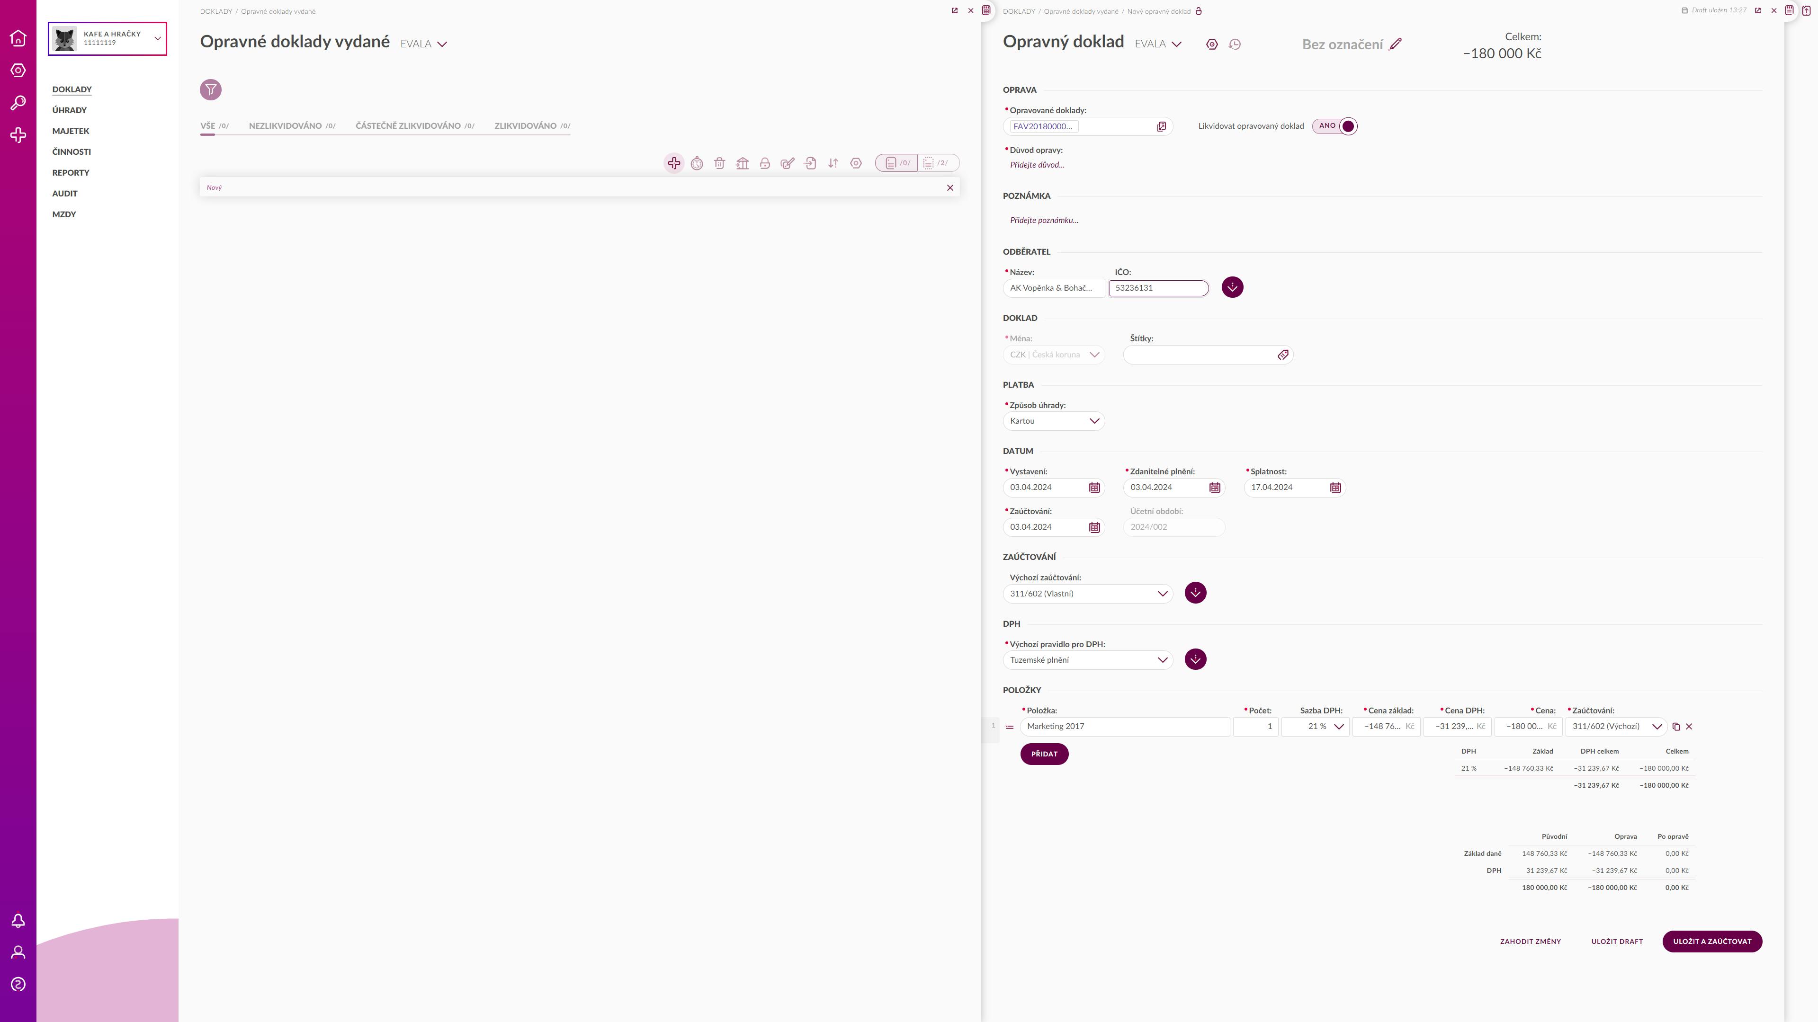Open the calendar icon for Zaúčtování date
The image size is (1818, 1022).
coord(1094,528)
